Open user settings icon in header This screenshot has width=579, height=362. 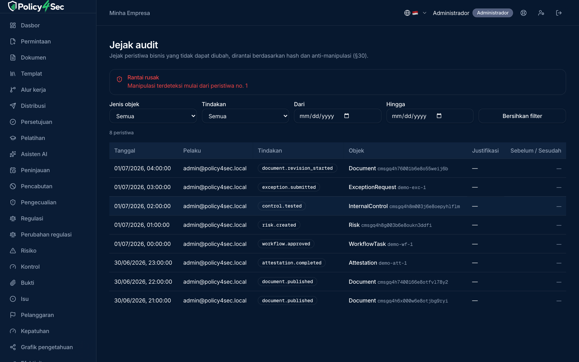click(x=541, y=13)
